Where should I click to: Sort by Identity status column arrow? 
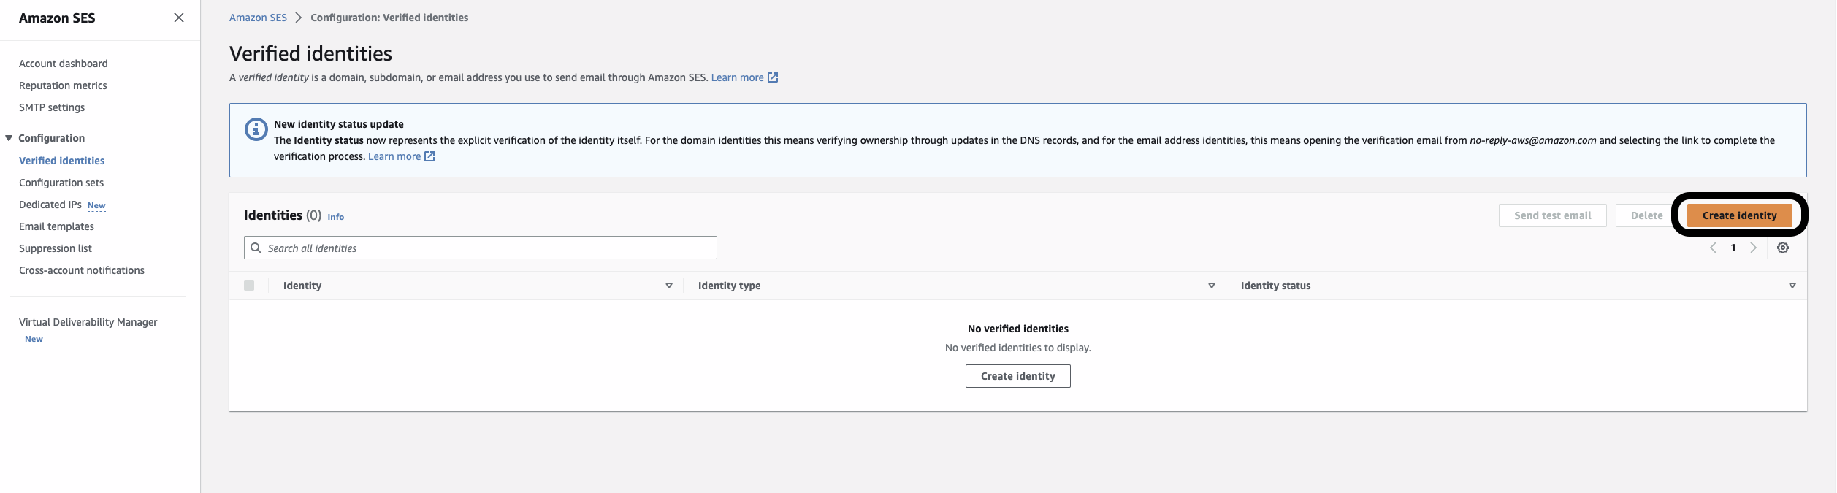click(1792, 286)
